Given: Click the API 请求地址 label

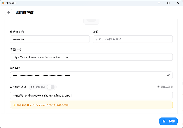Looking at the screenshot, I should [18, 87].
